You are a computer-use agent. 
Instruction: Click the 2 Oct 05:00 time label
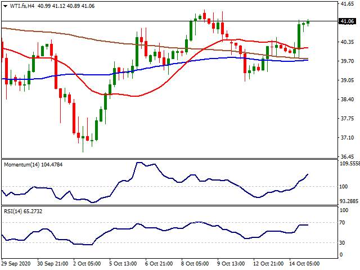pos(87,264)
